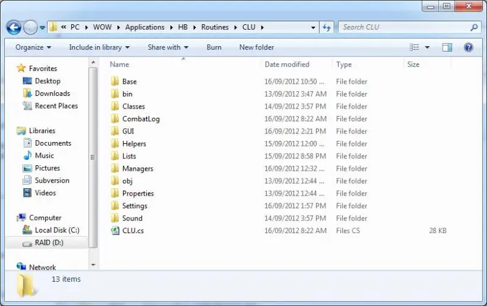Open Desktop in Favorites
The height and width of the screenshot is (306, 487).
(x=47, y=81)
